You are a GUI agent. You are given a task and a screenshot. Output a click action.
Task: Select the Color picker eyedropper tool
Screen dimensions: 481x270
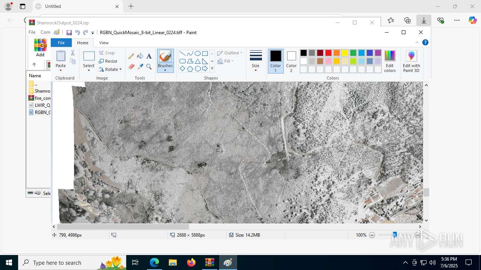pos(140,67)
